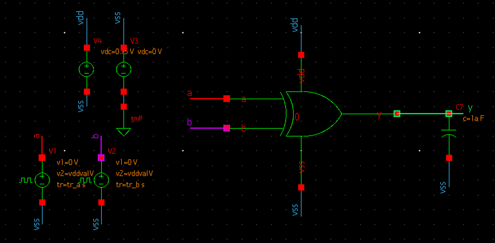Select the red input pin a square
Image resolution: width=495 pixels, height=243 pixels.
click(227, 99)
